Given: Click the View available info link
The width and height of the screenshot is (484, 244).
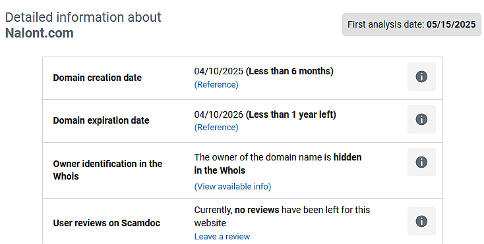Looking at the screenshot, I should coord(232,187).
